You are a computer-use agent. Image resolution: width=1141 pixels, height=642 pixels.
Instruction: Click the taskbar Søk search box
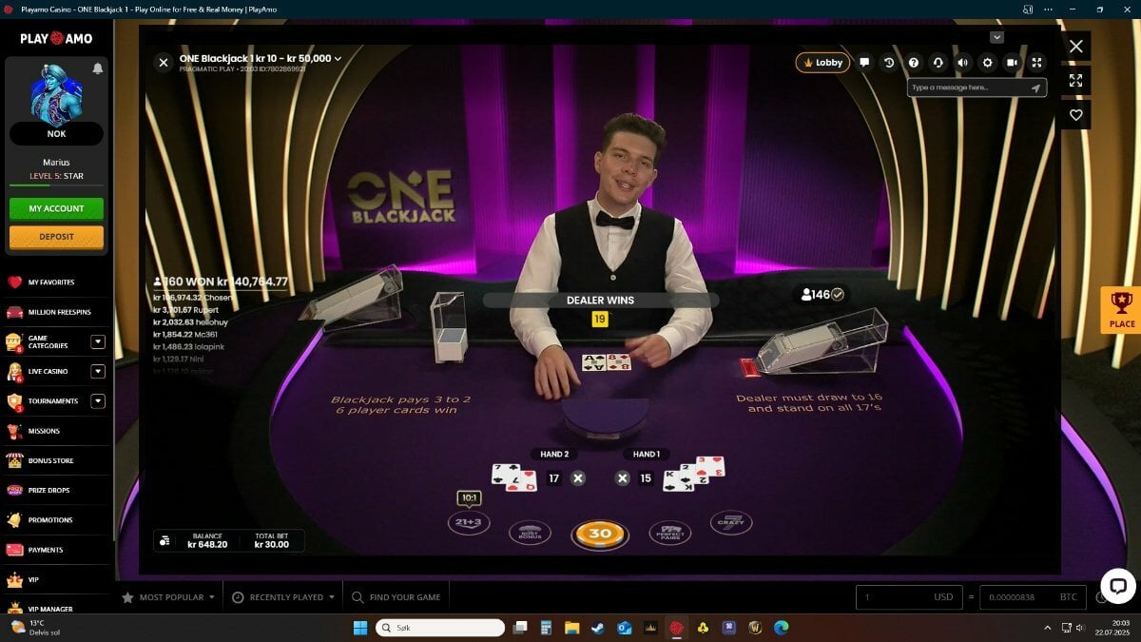[x=440, y=628]
